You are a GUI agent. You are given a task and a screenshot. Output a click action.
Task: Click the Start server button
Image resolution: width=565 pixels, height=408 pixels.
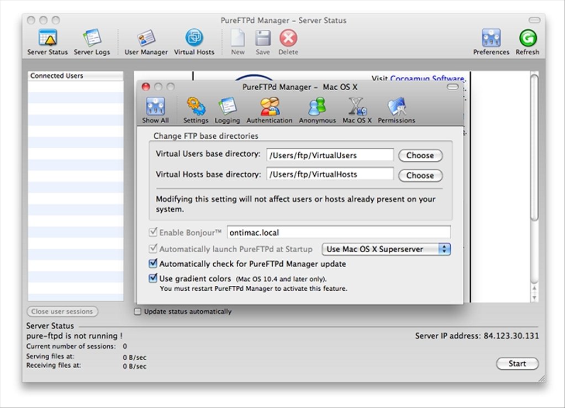[517, 363]
